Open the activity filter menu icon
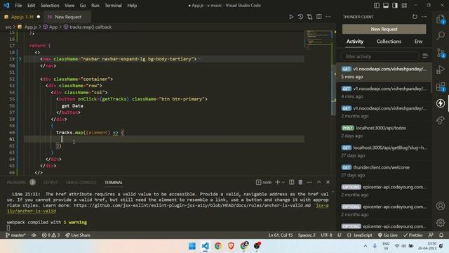This screenshot has height=253, width=449. [x=425, y=56]
